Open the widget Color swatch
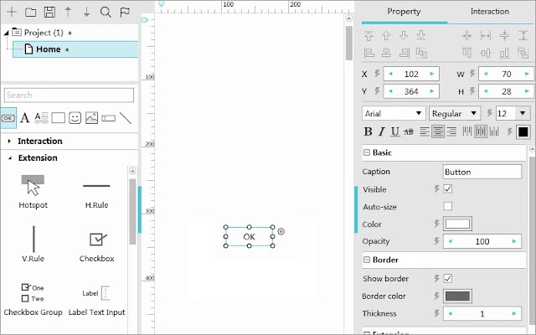536x335 pixels. [457, 224]
